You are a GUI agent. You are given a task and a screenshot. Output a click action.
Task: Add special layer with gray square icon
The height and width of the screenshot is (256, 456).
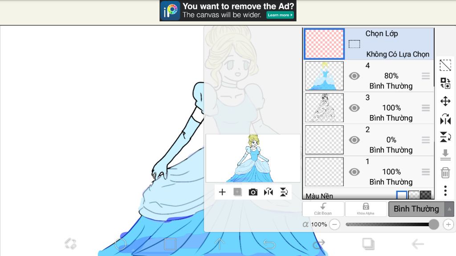point(238,192)
